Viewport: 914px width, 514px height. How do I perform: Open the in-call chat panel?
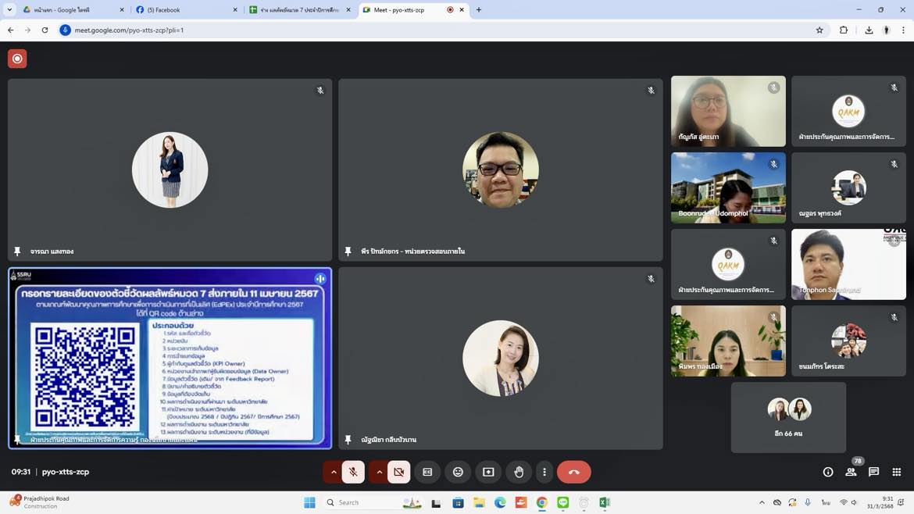[873, 472]
